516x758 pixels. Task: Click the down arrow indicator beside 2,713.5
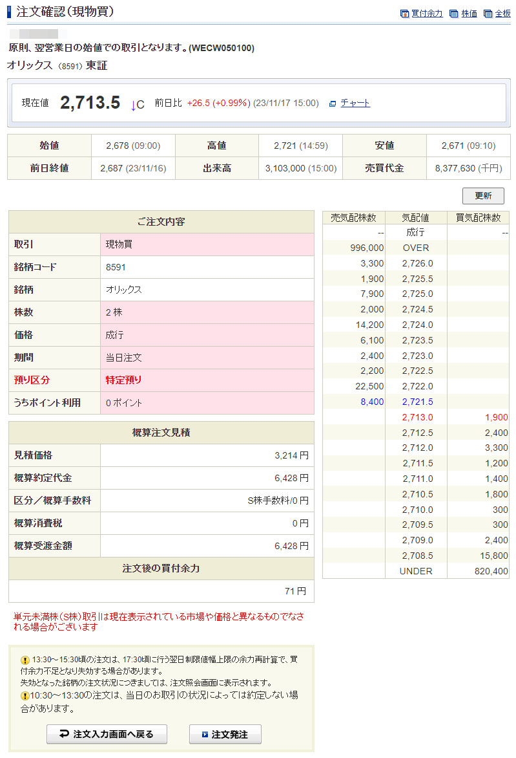(134, 104)
